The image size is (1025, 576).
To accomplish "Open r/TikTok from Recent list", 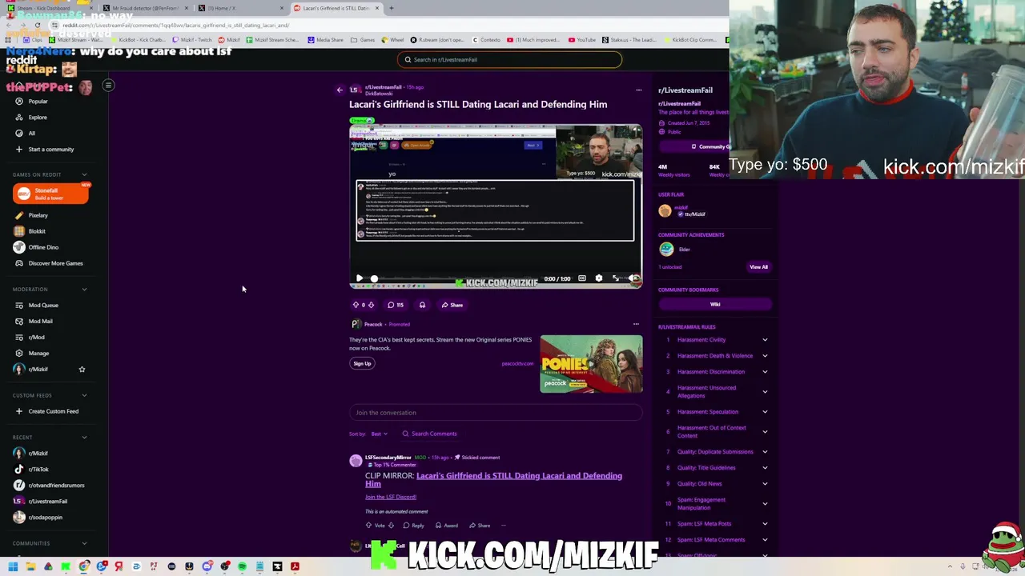I will tap(38, 470).
